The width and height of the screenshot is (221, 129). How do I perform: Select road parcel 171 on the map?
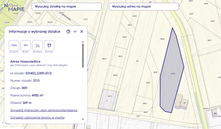click(138, 116)
